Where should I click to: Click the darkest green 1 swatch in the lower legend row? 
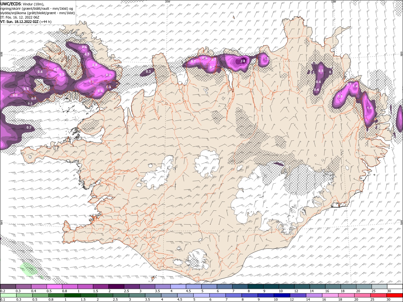72,295
